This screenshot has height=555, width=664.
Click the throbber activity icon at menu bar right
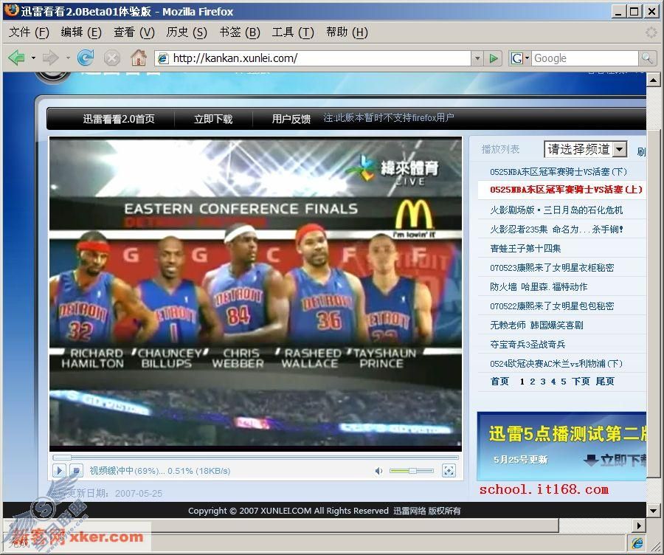651,32
